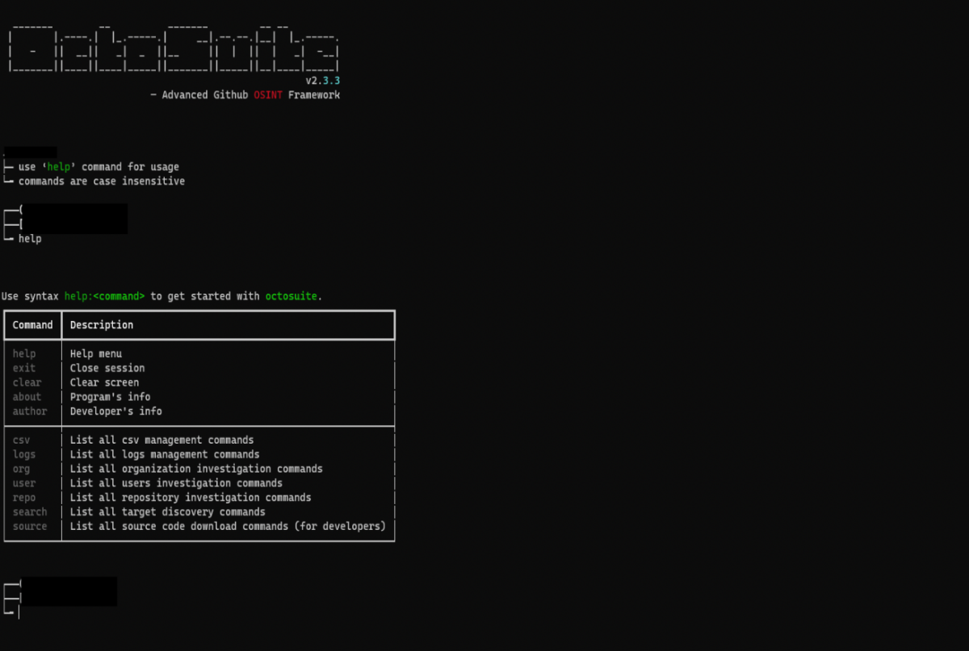Click 'List all organization investigation commands'
This screenshot has width=969, height=651.
click(x=196, y=469)
